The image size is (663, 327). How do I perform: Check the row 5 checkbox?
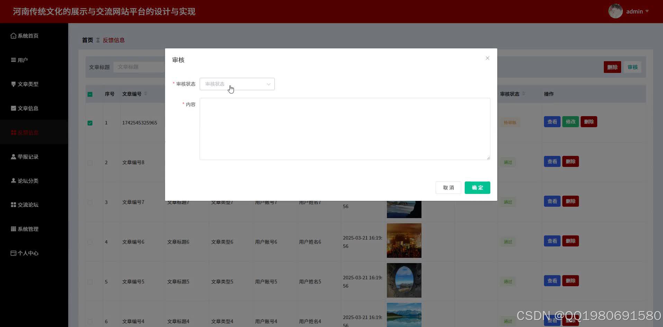click(90, 282)
